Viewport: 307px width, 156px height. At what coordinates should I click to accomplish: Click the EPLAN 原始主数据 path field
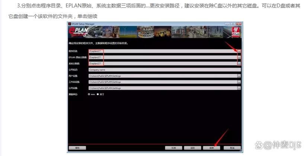[x=163, y=58]
